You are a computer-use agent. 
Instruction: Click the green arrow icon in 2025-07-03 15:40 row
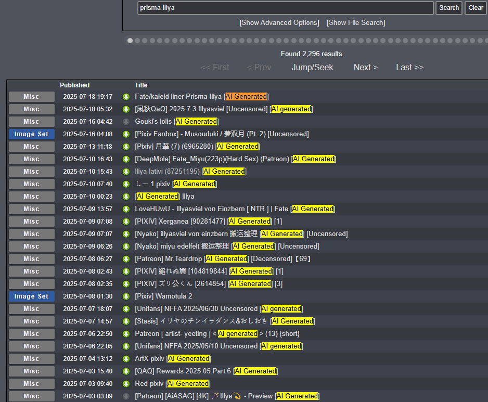pyautogui.click(x=126, y=371)
